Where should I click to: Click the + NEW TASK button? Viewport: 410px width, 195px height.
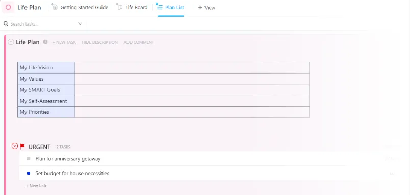click(64, 42)
